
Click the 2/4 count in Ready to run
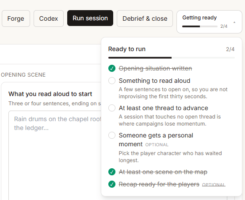click(x=230, y=49)
